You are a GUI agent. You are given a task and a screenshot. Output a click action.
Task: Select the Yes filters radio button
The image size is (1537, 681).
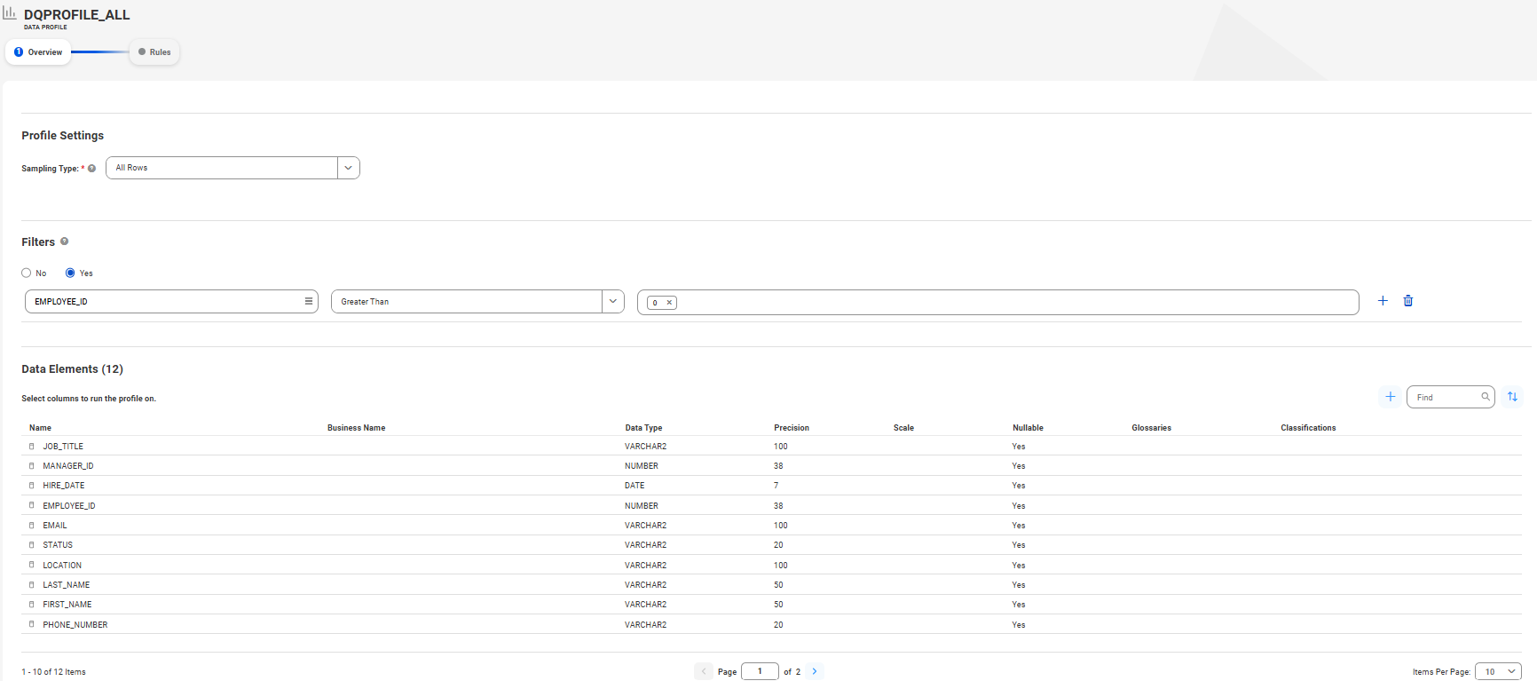tap(70, 273)
